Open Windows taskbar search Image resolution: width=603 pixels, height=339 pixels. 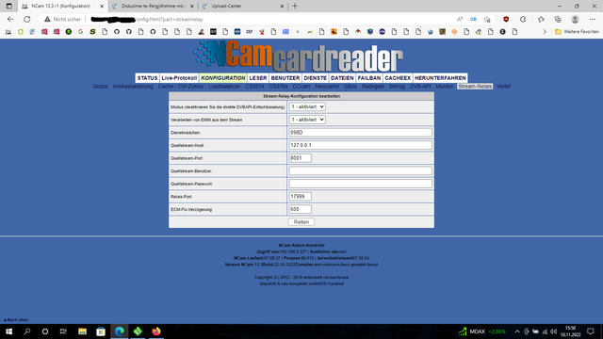27,331
